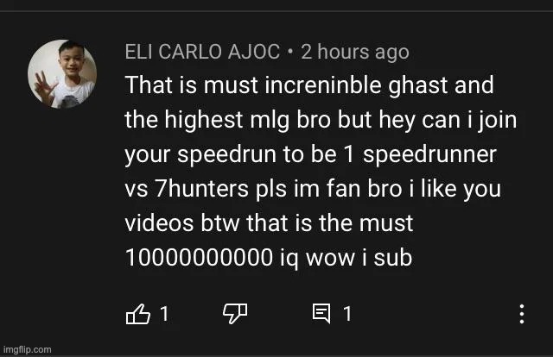The width and height of the screenshot is (553, 357).
Task: Like the comment with thumbs up icon
Action: coord(138,313)
